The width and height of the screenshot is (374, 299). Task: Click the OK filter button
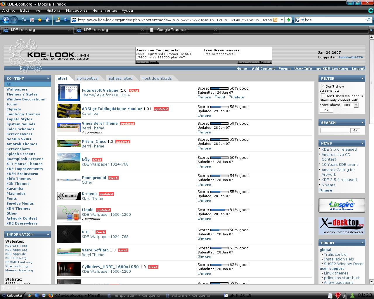pos(326,110)
